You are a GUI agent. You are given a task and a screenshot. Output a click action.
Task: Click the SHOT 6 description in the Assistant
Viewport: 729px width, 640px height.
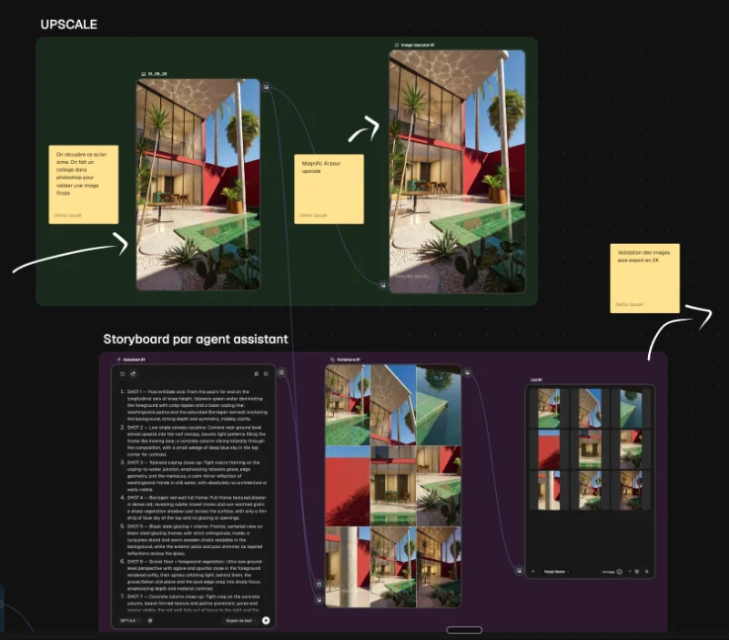pyautogui.click(x=197, y=575)
